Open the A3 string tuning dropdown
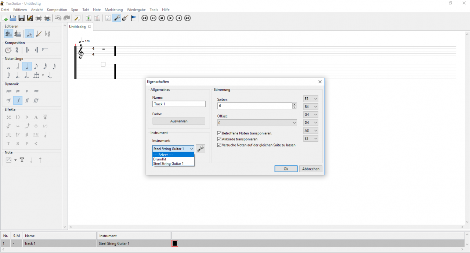Viewport: 470px width, 253px height. [311, 130]
